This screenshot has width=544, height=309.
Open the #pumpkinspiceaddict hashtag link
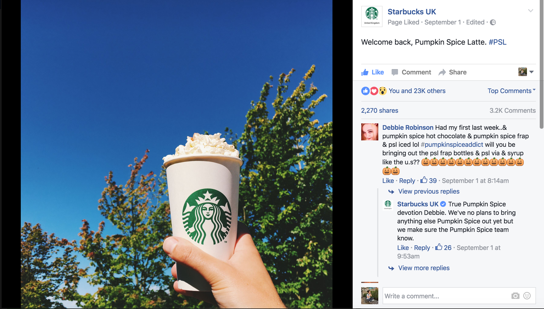tap(452, 145)
